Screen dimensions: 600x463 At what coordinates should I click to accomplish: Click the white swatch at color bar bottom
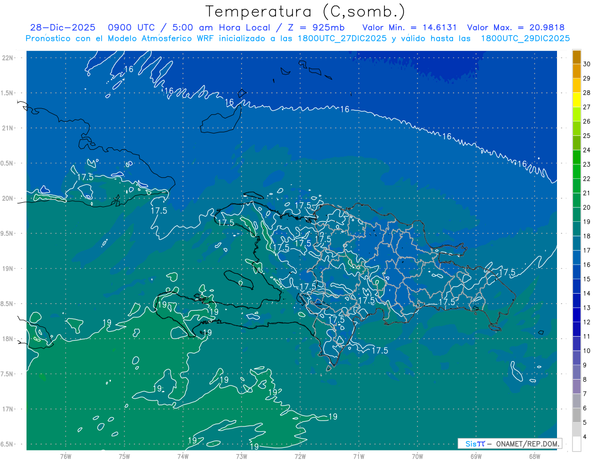click(576, 444)
